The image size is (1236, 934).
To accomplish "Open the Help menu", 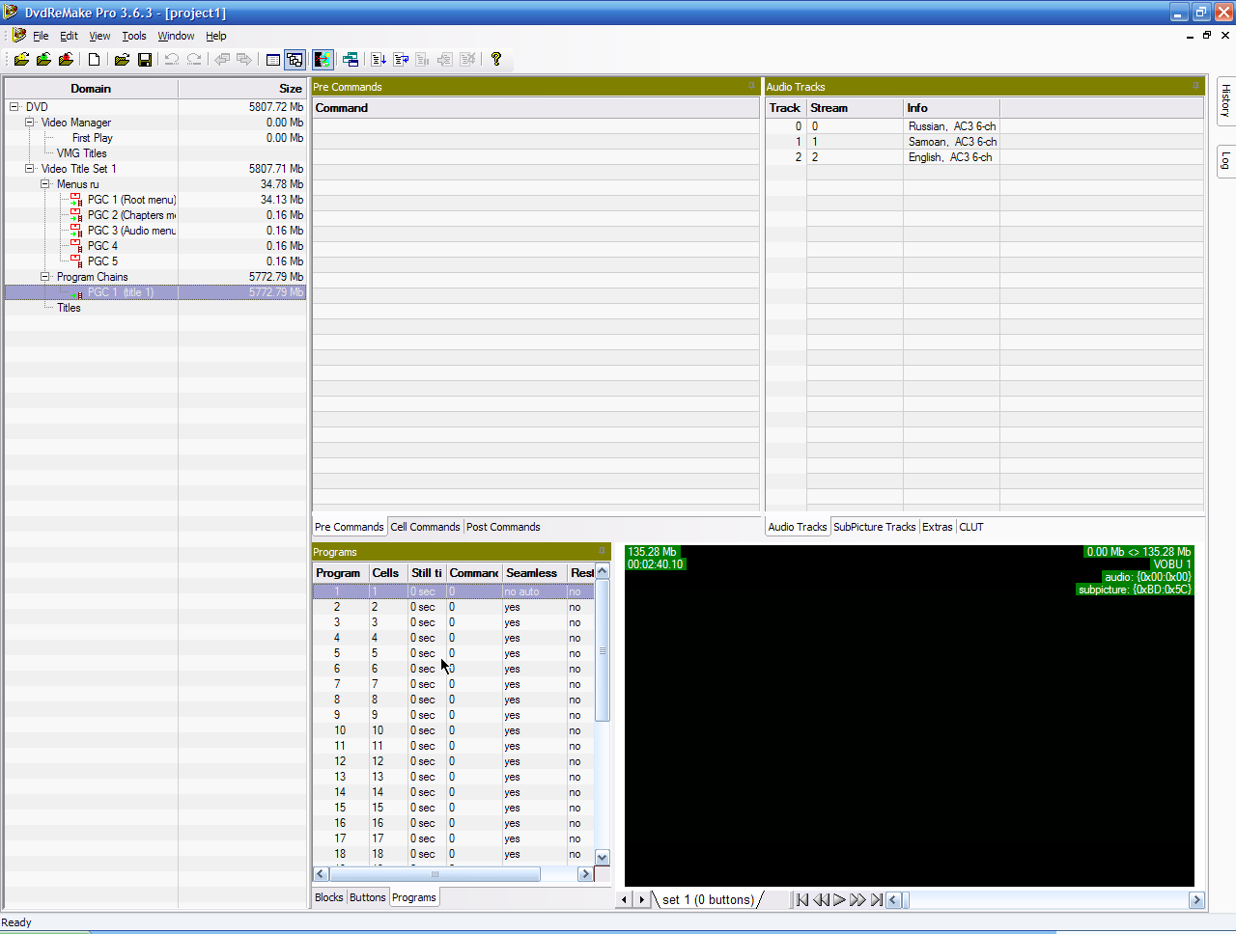I will pyautogui.click(x=216, y=36).
